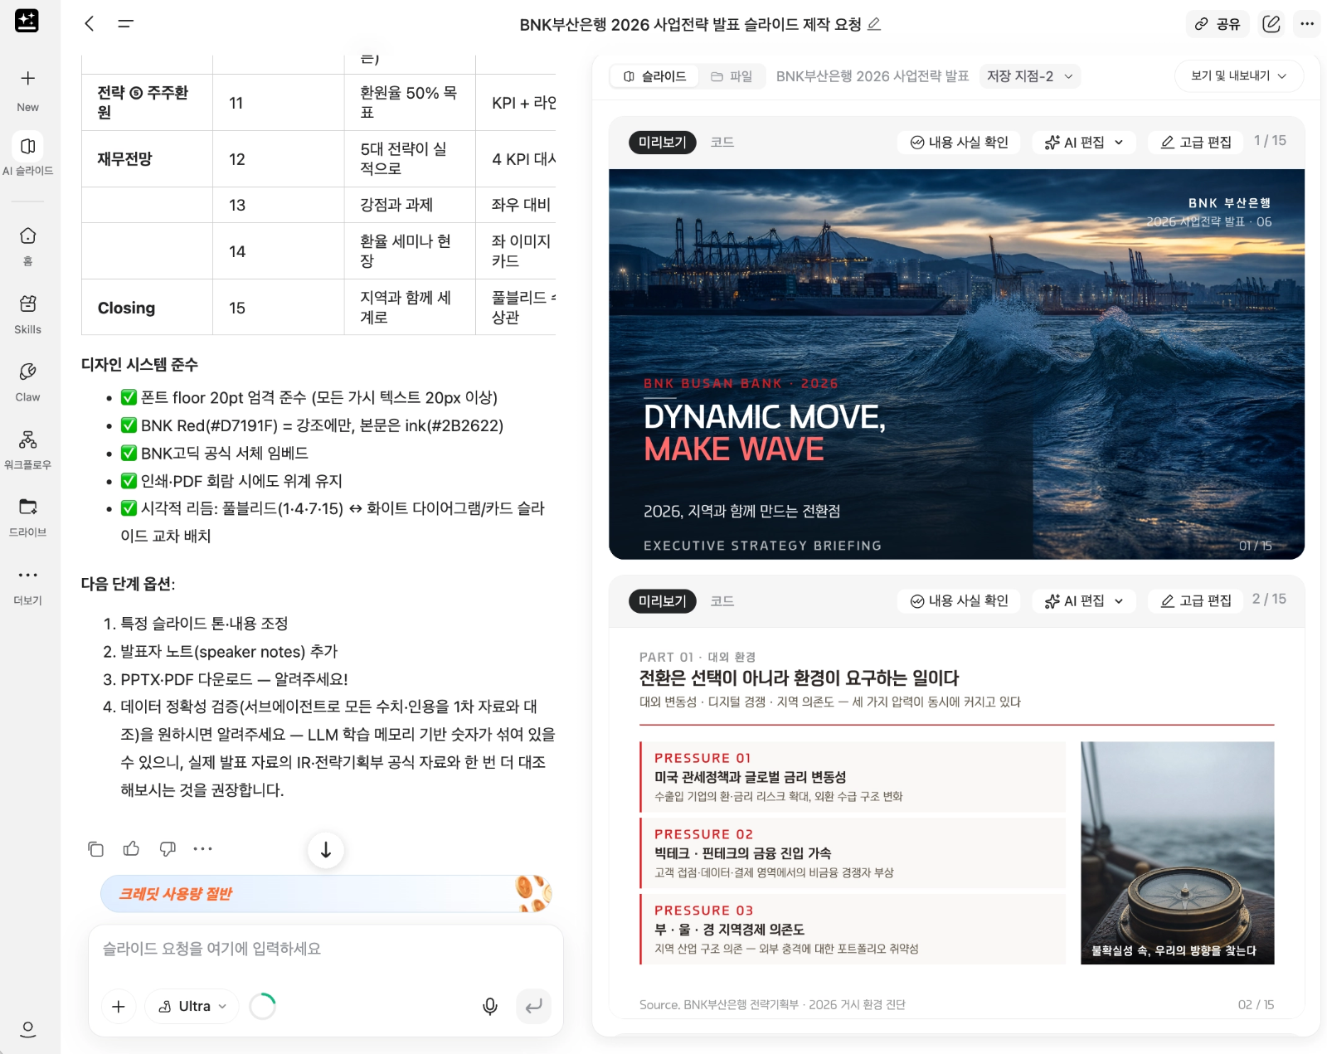Switch to the 파일 tab
The width and height of the screenshot is (1327, 1054).
[732, 76]
